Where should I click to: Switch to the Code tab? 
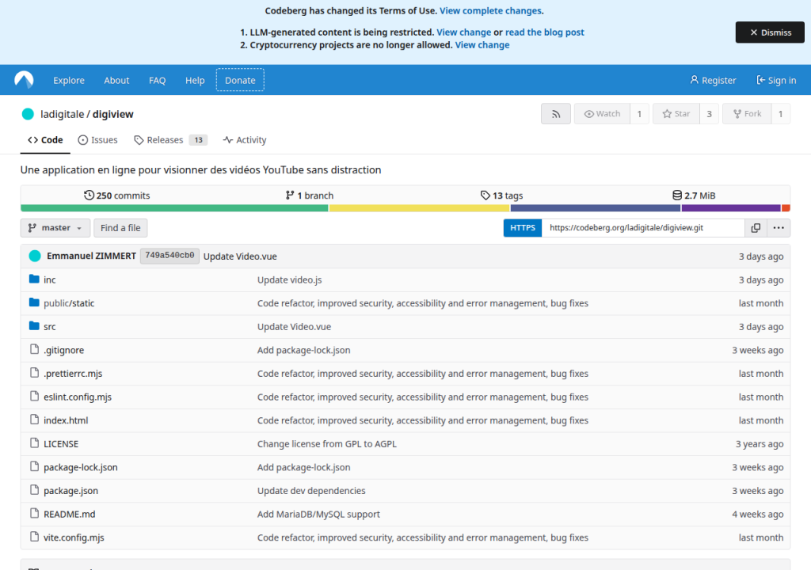pos(45,140)
